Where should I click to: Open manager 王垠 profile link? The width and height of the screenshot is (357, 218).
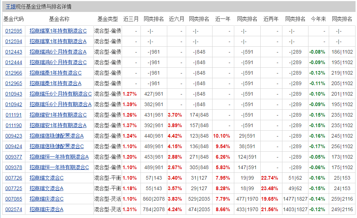[10, 7]
